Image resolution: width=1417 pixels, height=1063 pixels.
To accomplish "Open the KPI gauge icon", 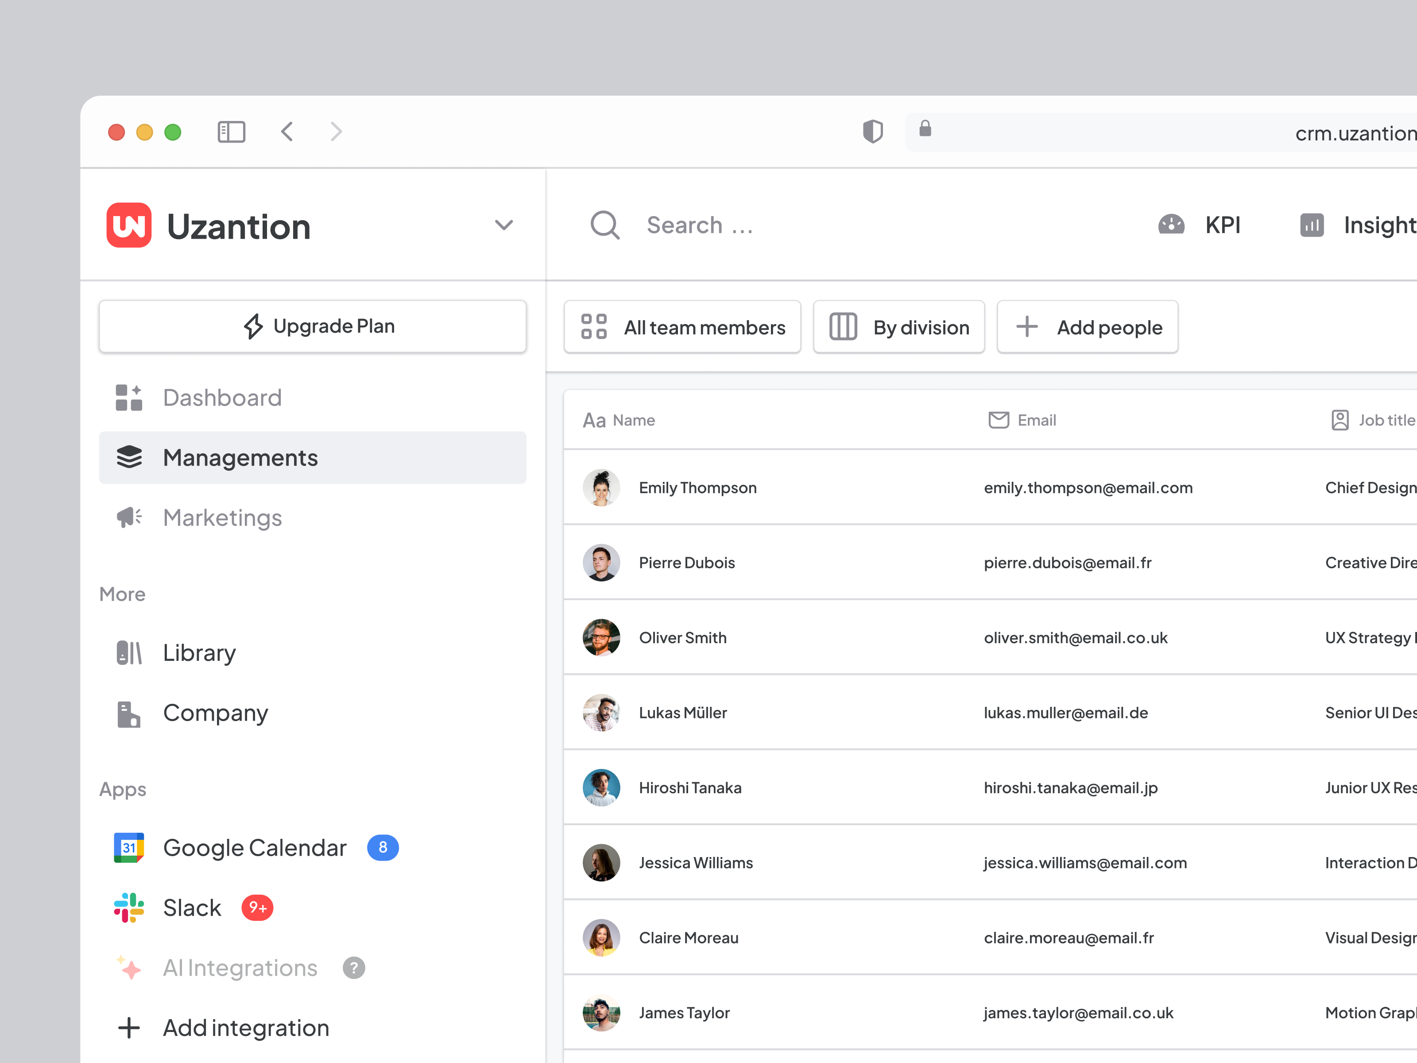I will click(x=1171, y=225).
